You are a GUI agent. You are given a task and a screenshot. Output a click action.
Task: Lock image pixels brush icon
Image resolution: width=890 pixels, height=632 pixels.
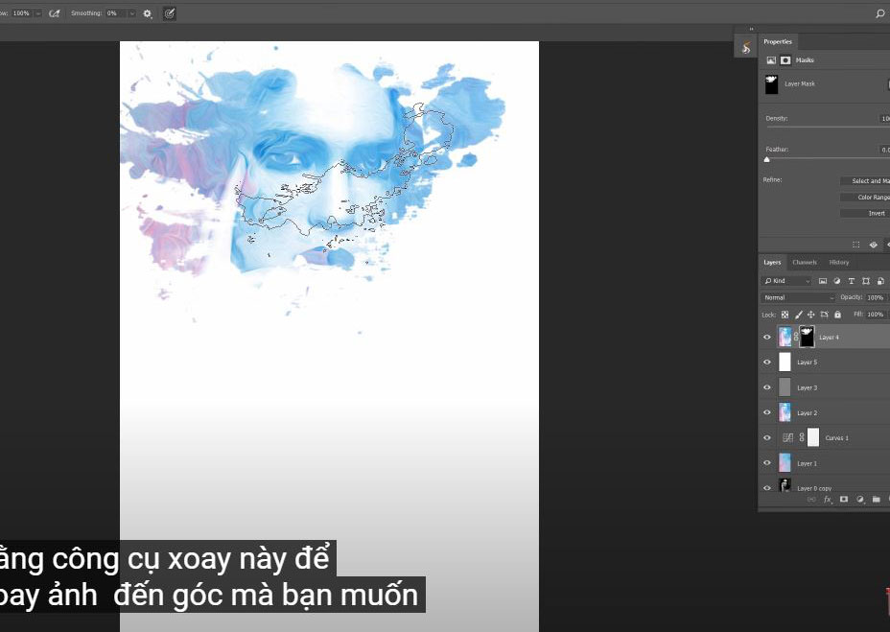click(x=798, y=315)
